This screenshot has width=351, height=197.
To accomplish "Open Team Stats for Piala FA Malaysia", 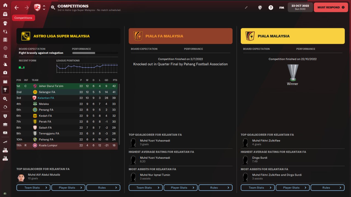I will [146, 188].
